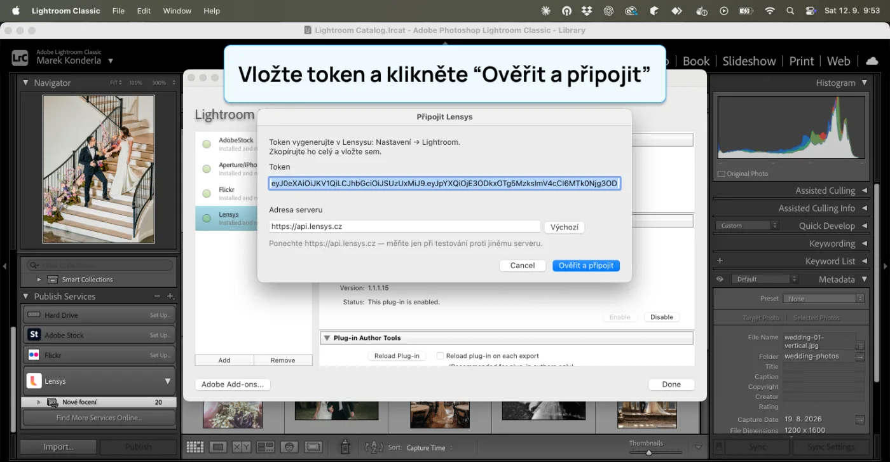Click the Hard Drive publish service icon
The width and height of the screenshot is (890, 462).
34,315
